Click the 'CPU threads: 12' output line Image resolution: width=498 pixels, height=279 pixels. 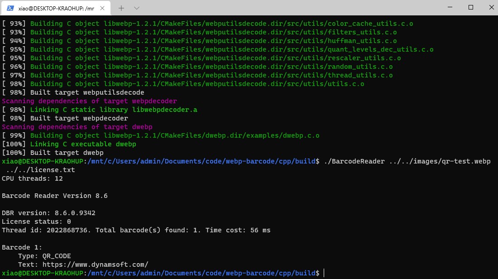click(32, 178)
